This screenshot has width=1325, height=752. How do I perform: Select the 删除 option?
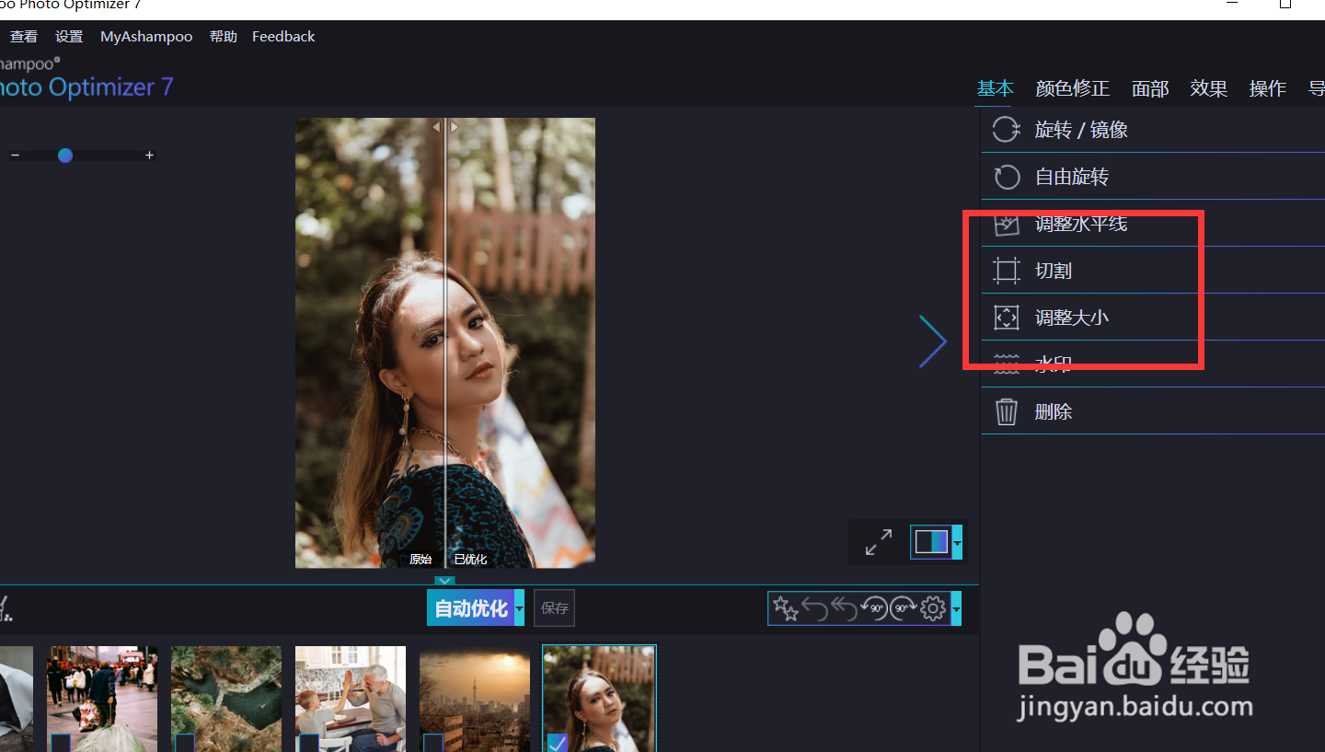point(1153,411)
